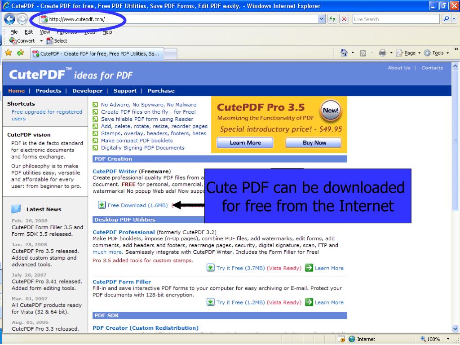The width and height of the screenshot is (460, 345).
Task: Click the green download icon beside Free Download
Action: point(102,205)
